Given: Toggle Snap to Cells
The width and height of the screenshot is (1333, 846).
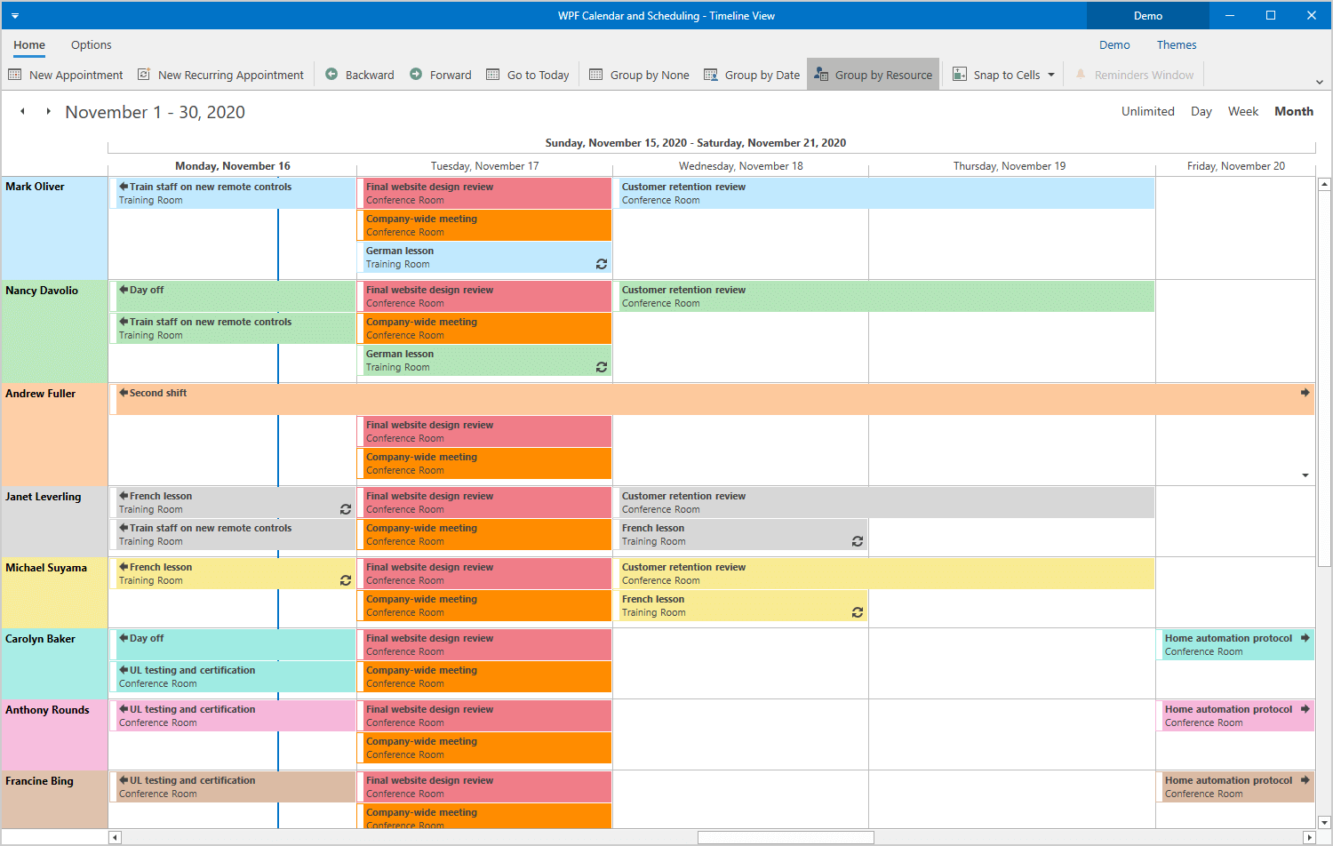Looking at the screenshot, I should point(995,75).
